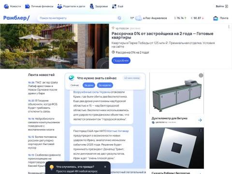Open the Скабеева news item

point(44,160)
